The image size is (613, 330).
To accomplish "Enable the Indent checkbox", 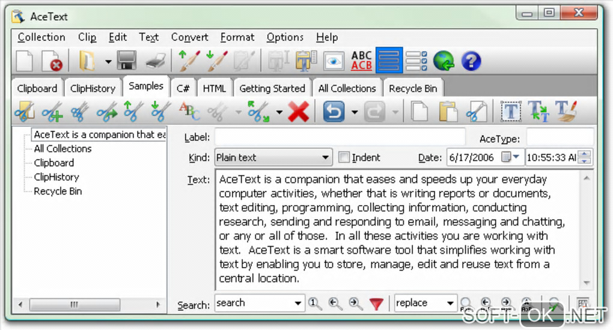I will click(x=344, y=157).
